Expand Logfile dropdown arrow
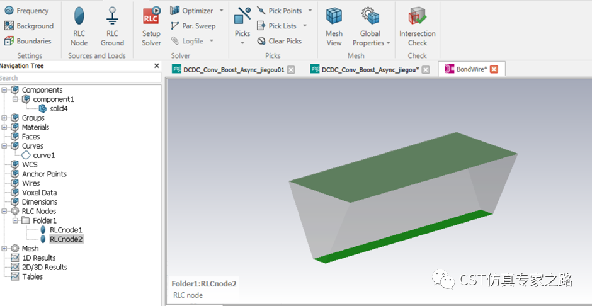This screenshot has height=306, width=592. [x=212, y=41]
